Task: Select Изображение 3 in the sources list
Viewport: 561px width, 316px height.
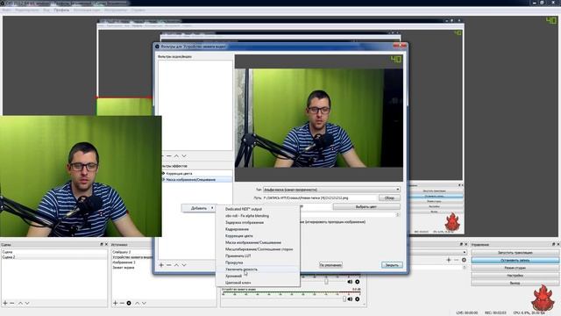Action: [124, 262]
